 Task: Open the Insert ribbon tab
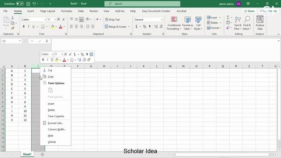pos(31,11)
